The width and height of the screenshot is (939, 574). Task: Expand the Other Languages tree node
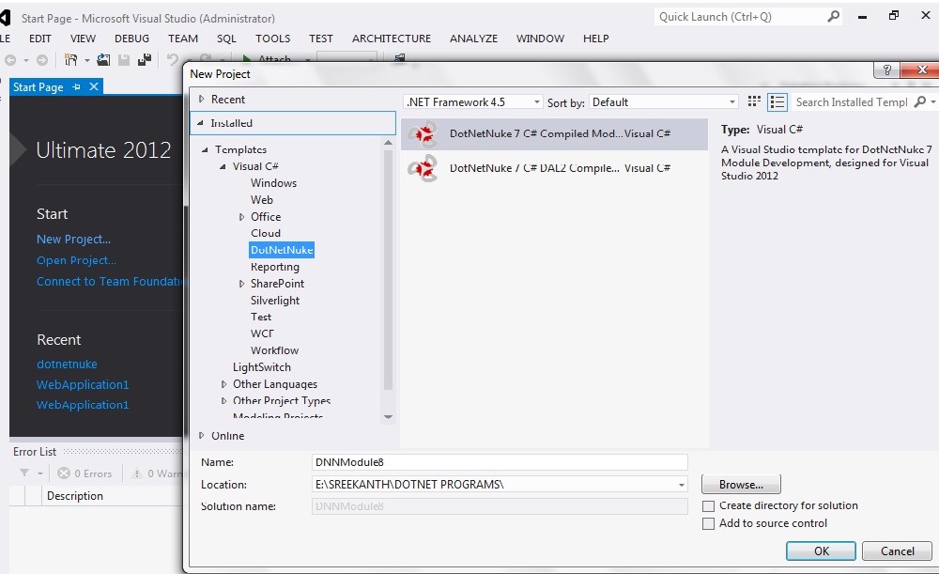click(x=223, y=384)
